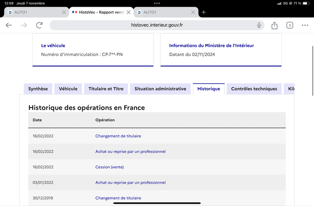
Task: Open the 30/12/2019 Changement de titulaire link
Action: coord(118,198)
